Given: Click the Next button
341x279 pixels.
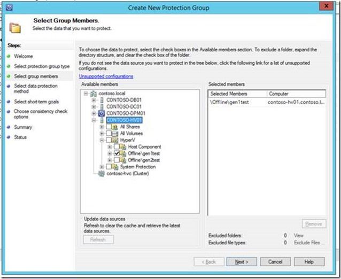Looking at the screenshot, I should (242, 262).
